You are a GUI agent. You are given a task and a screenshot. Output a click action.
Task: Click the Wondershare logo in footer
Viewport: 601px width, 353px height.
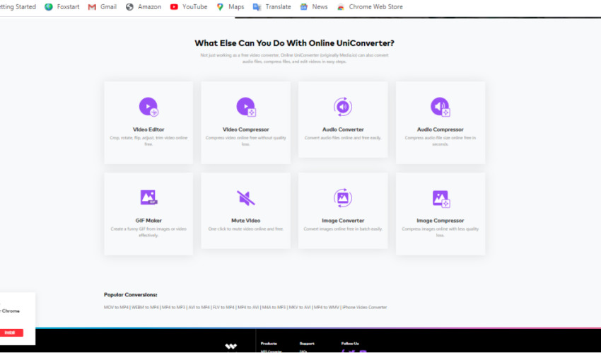(231, 347)
